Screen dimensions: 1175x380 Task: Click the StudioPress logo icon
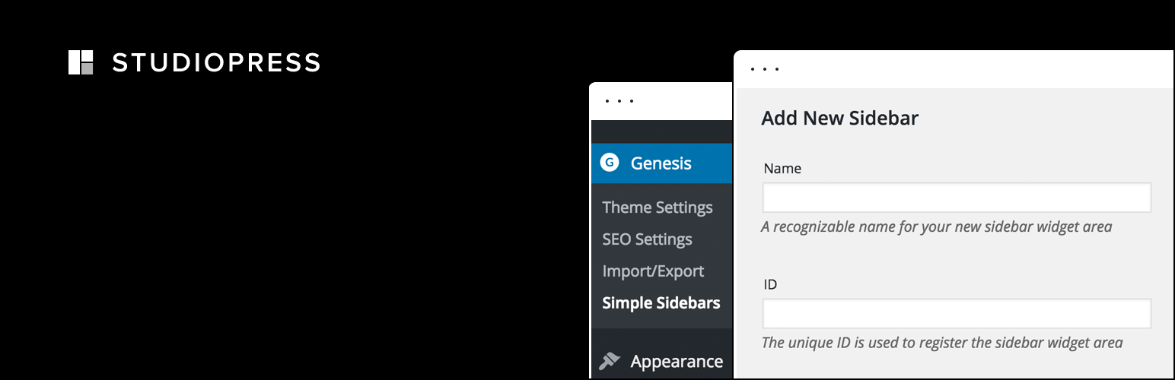coord(81,62)
